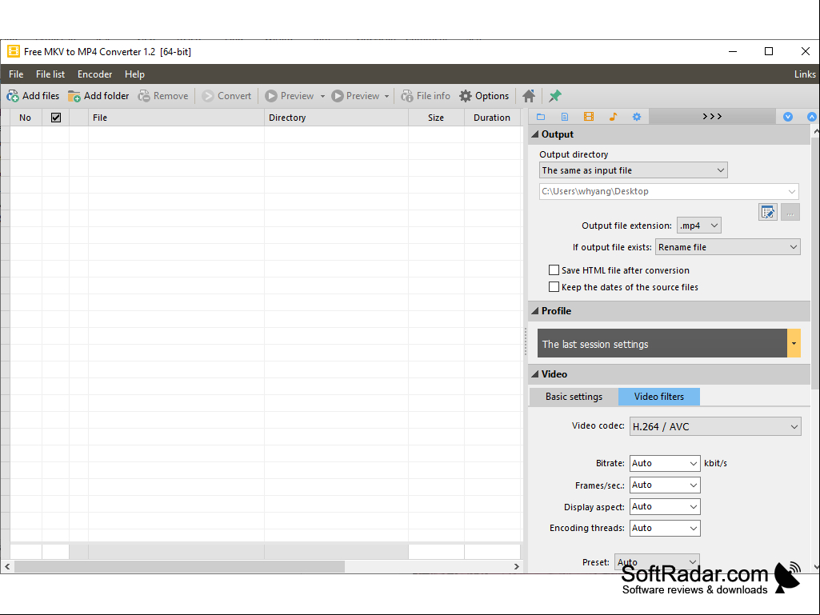Click the edit output directory icon button
Image resolution: width=820 pixels, height=615 pixels.
pyautogui.click(x=768, y=212)
